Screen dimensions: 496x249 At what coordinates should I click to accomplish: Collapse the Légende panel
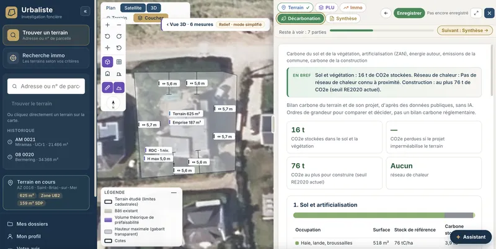174,192
